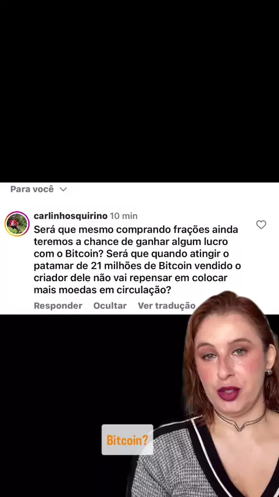Open the Para você filter label
The height and width of the screenshot is (497, 279).
pos(32,189)
